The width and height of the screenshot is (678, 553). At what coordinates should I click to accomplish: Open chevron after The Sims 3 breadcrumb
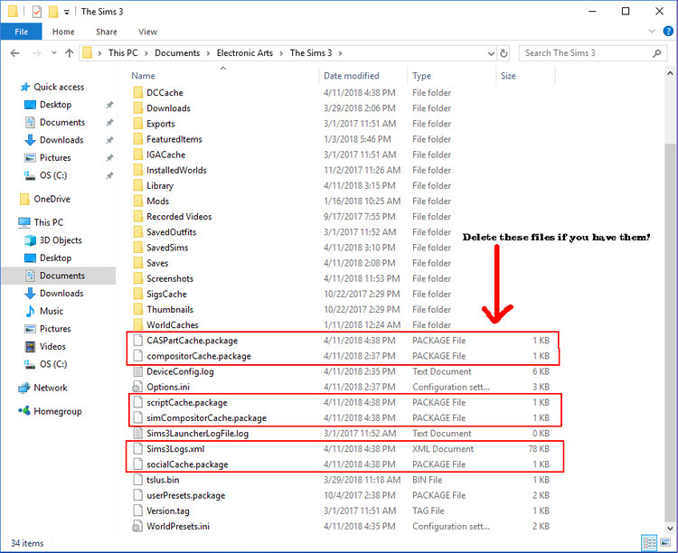[340, 53]
